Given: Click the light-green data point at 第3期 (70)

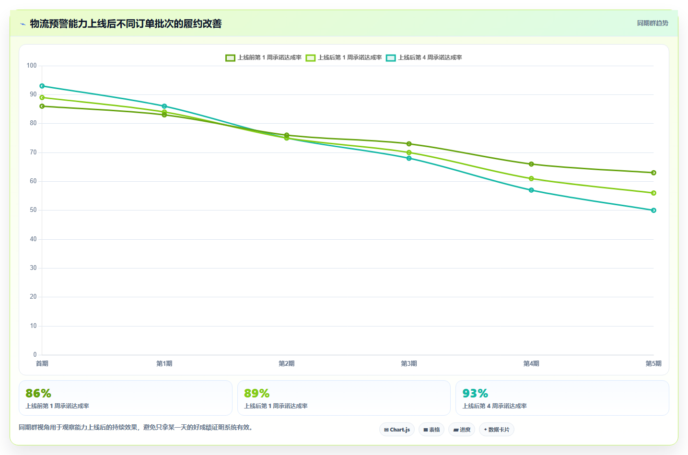Looking at the screenshot, I should (x=409, y=152).
